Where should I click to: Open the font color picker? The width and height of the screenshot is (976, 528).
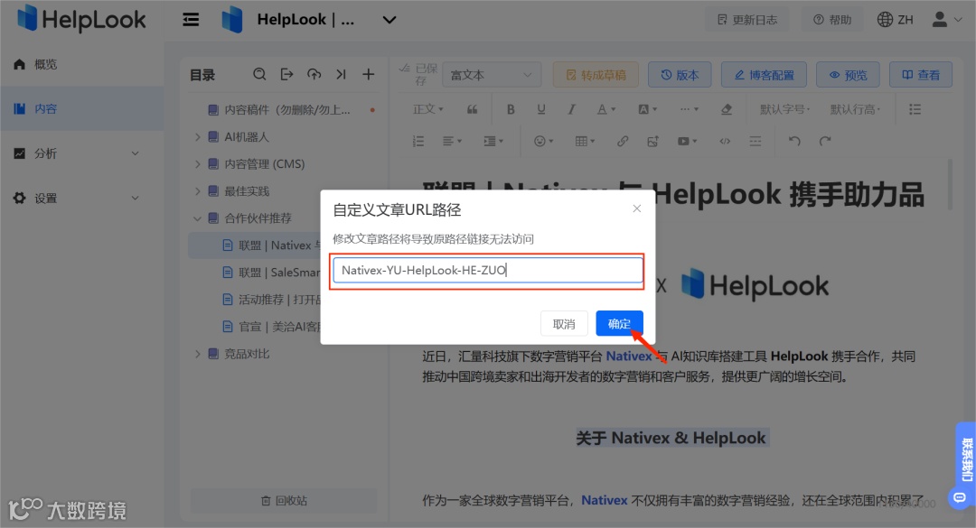603,108
